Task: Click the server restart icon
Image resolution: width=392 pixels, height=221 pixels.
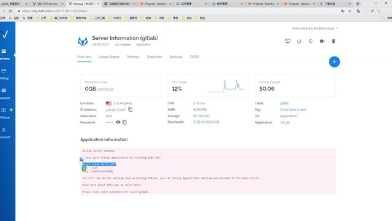Action: pyautogui.click(x=311, y=41)
